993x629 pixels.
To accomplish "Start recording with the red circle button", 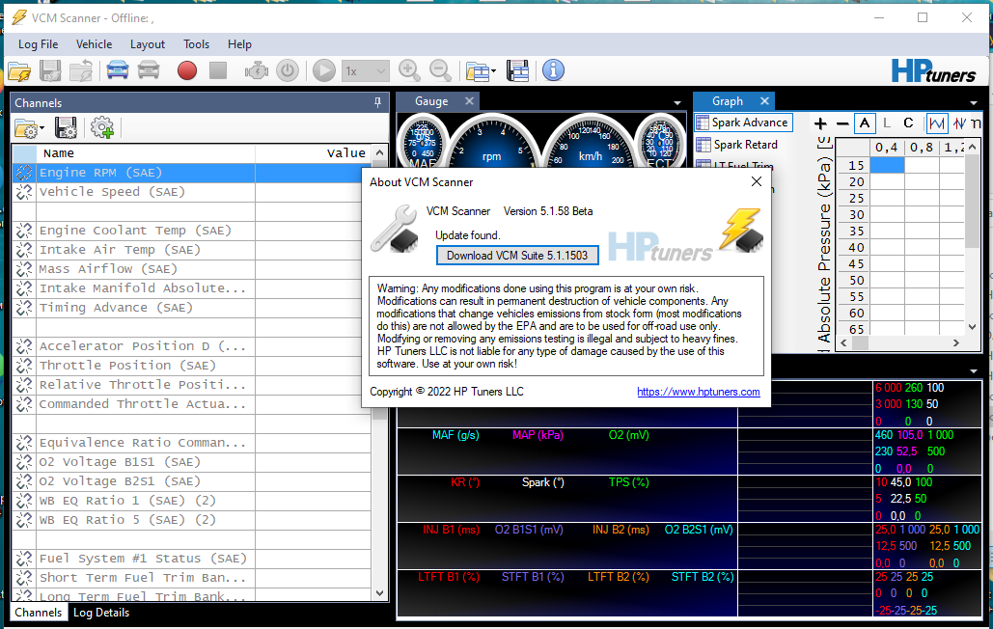I will (x=187, y=70).
